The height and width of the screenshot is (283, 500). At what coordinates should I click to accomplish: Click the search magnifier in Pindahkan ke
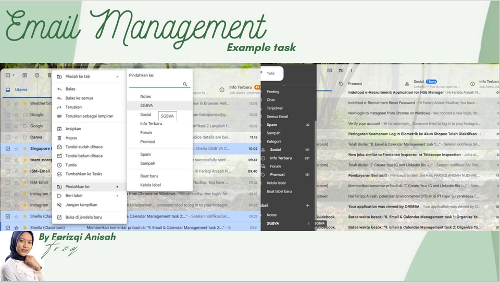(185, 84)
